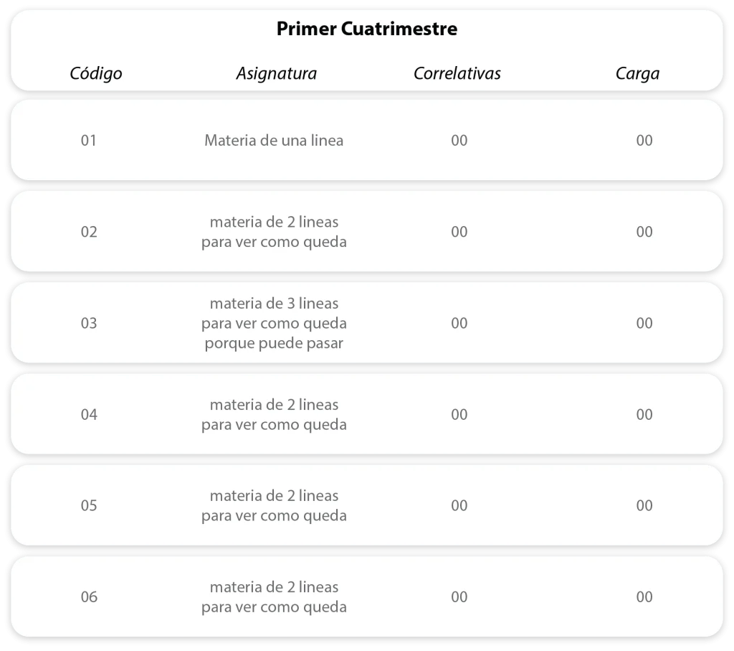Select code 04 cell

89,414
